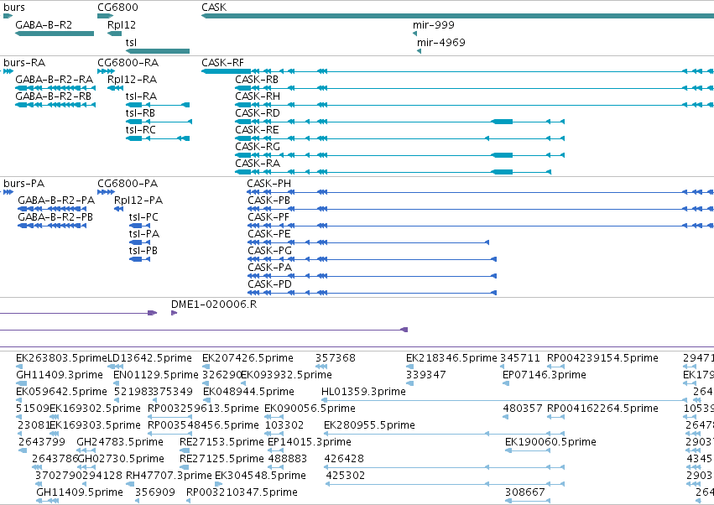714x505 pixels.
Task: Select EST EN01129.5prime
Action: point(156,375)
